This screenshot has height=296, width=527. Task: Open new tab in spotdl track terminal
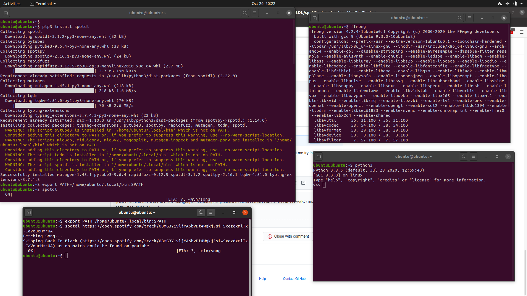[29, 212]
